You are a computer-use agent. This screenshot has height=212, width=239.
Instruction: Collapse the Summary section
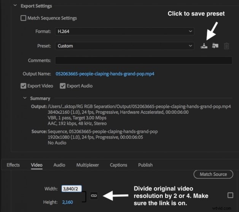pyautogui.click(x=25, y=98)
